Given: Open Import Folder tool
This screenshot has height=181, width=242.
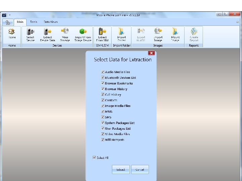Looking at the screenshot, I should point(122,35).
